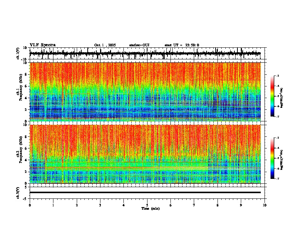Screen dimensions: 298x230
Task: Click the "station=OUI" header label
Action: click(139, 45)
